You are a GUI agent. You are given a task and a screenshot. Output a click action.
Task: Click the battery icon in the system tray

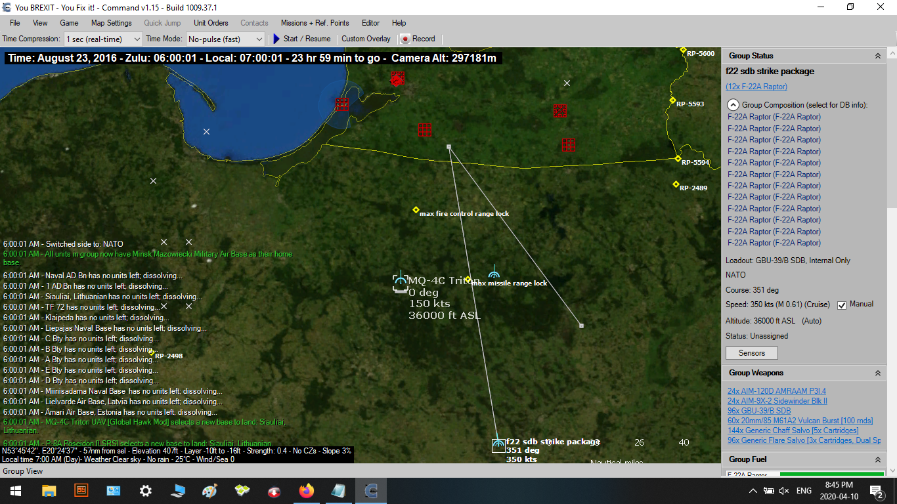[x=769, y=491]
